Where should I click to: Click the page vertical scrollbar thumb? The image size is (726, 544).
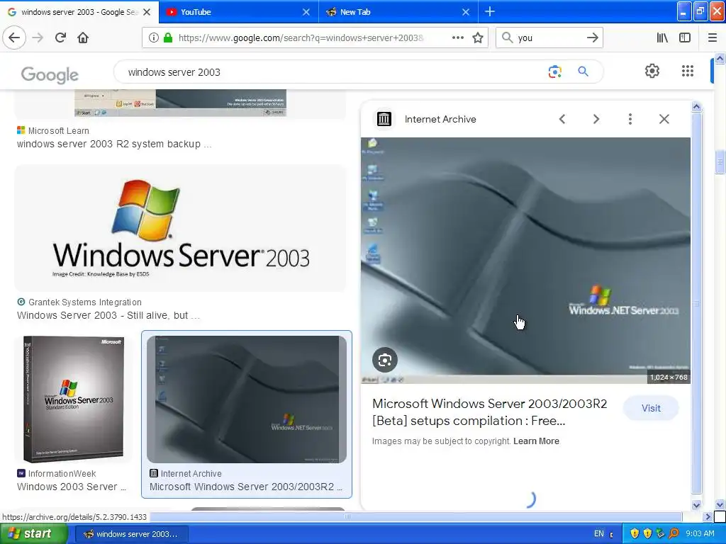coord(720,162)
